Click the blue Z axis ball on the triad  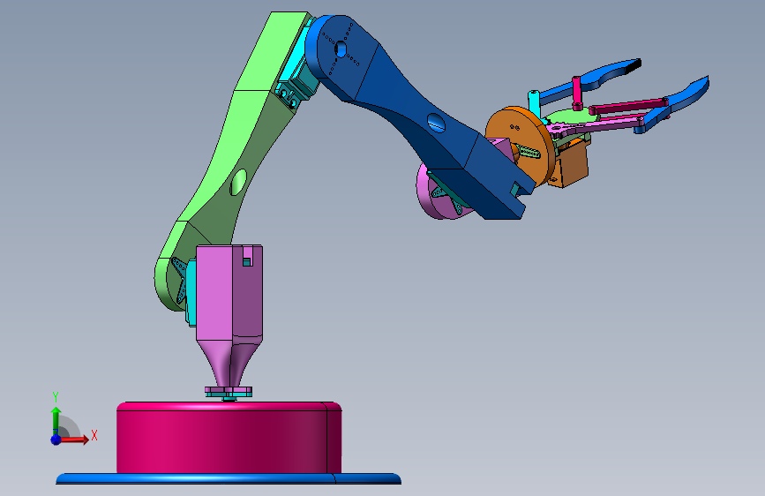click(x=56, y=440)
